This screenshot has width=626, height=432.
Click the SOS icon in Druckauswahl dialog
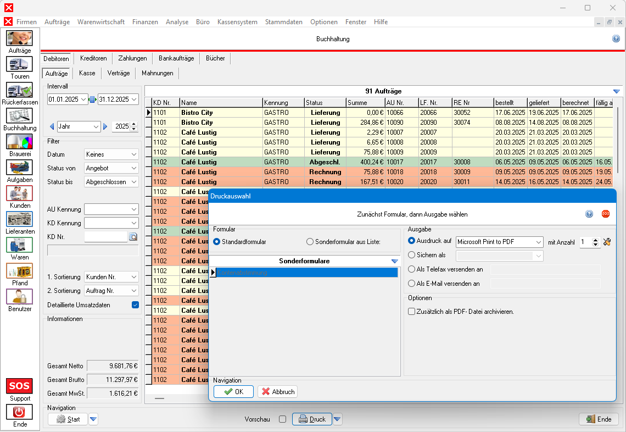click(x=605, y=214)
